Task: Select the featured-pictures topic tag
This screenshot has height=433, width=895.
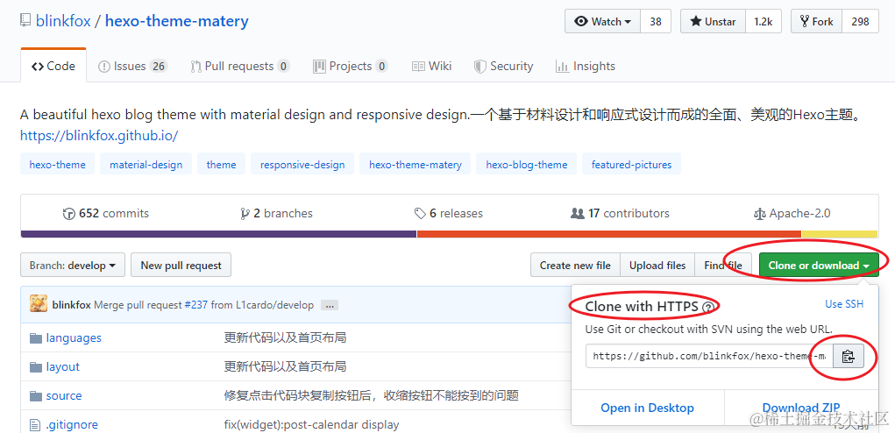Action: click(631, 164)
